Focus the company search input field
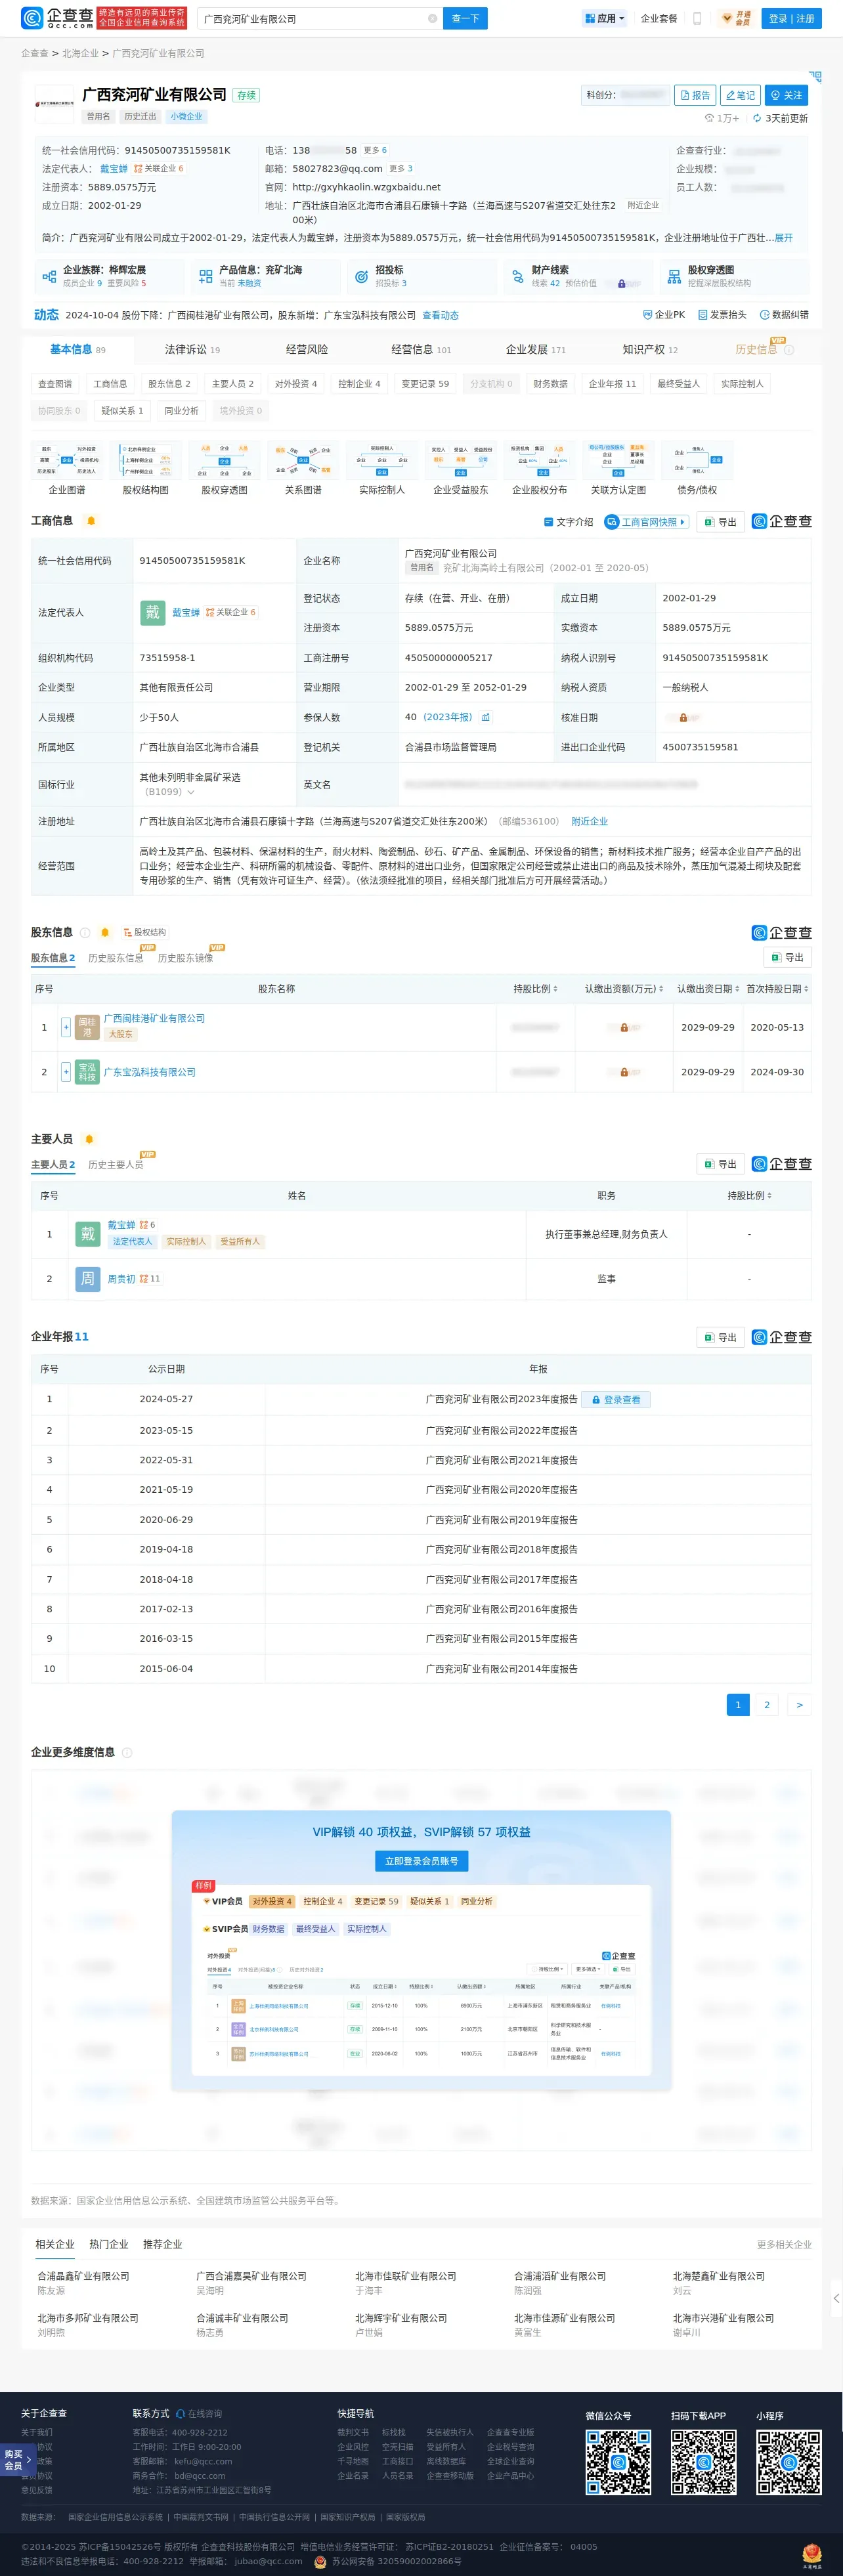The width and height of the screenshot is (843, 2576). 314,19
